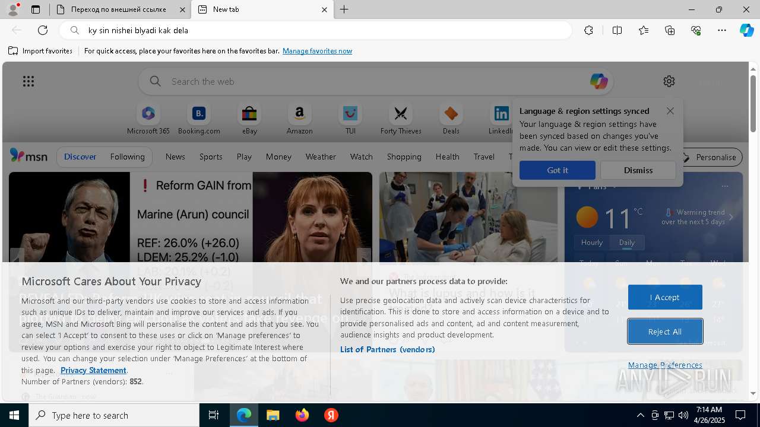Select the Following feed tab
Image resolution: width=760 pixels, height=427 pixels.
(127, 157)
